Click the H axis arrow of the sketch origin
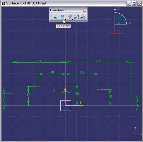 point(82,105)
